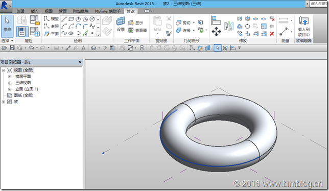Click the Rotate tool icon
The image size is (329, 191).
(x=248, y=26)
